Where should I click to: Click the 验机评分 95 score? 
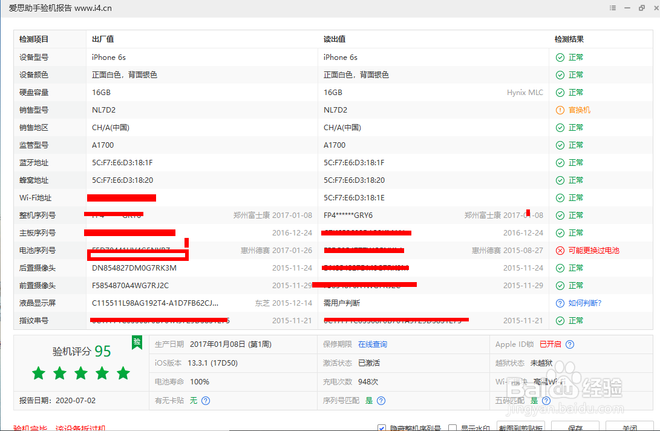tap(81, 351)
